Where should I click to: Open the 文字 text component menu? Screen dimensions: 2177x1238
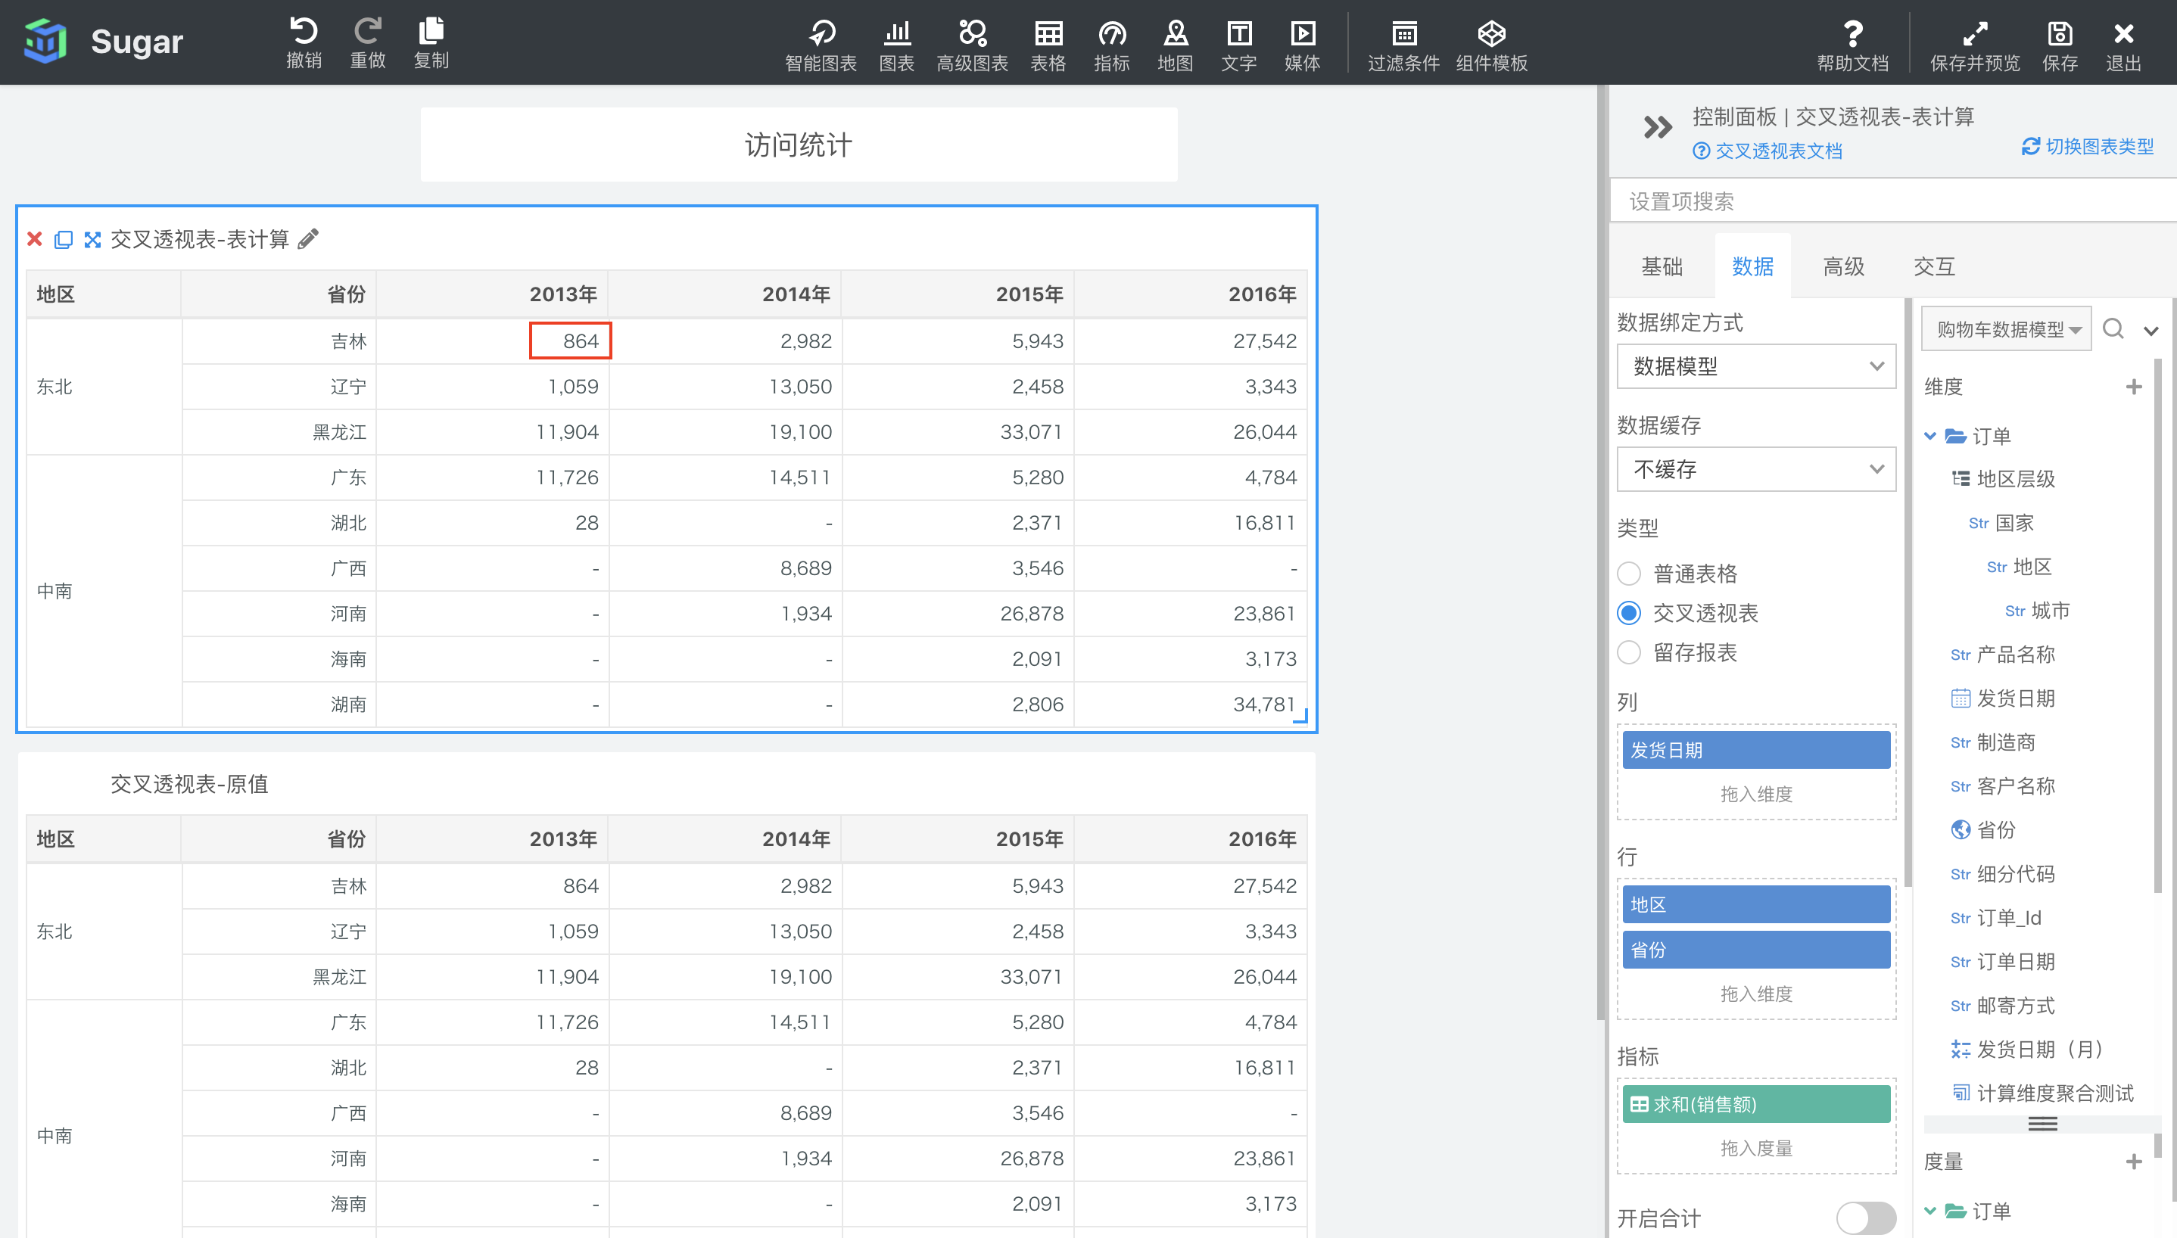click(1239, 45)
